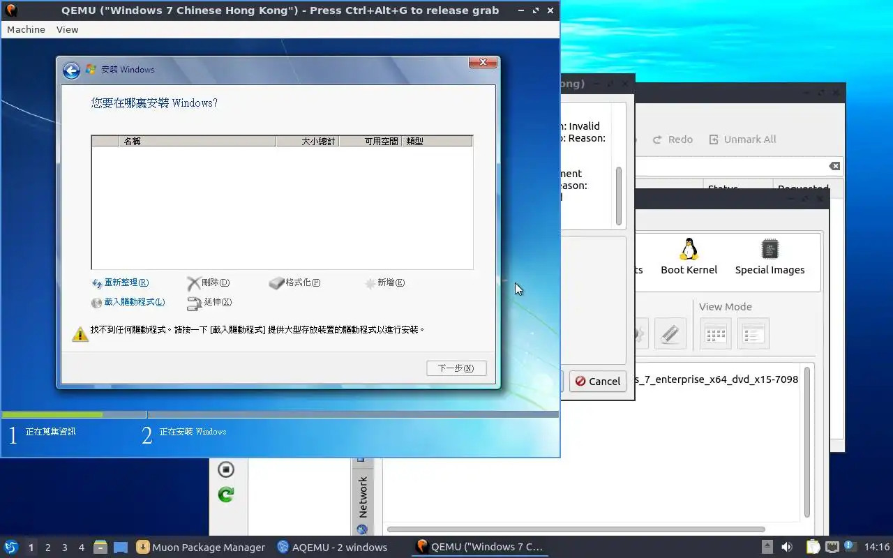
Task: Click the vertical scrollbar in the error dialog
Action: pos(619,195)
